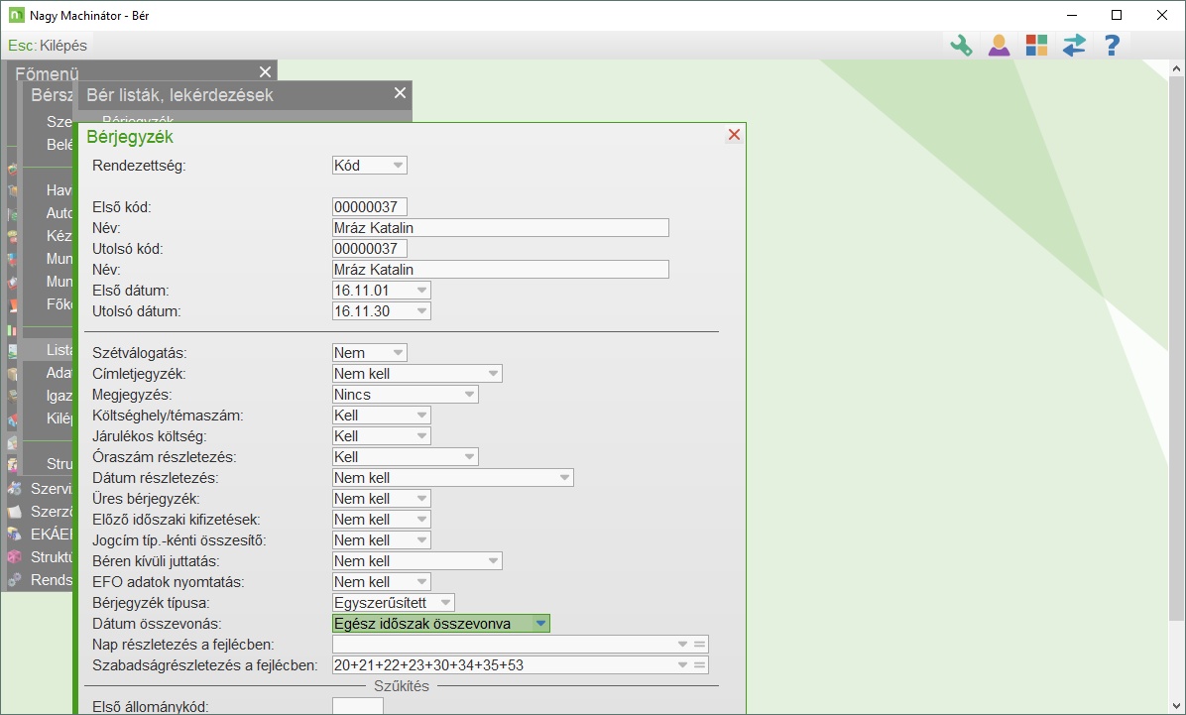Maximize the Nagy Machinátor window
Screen dimensions: 1186x715
coord(1117,15)
